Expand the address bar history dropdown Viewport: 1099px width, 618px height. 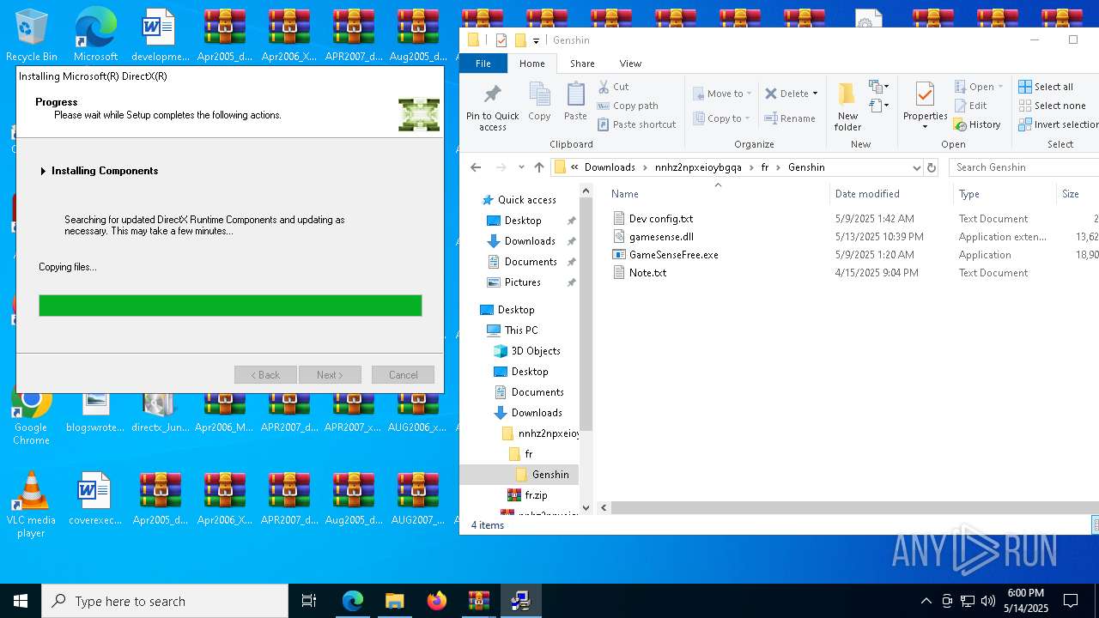click(916, 167)
